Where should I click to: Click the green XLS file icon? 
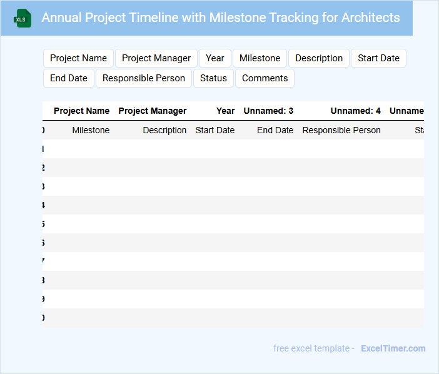pyautogui.click(x=23, y=18)
